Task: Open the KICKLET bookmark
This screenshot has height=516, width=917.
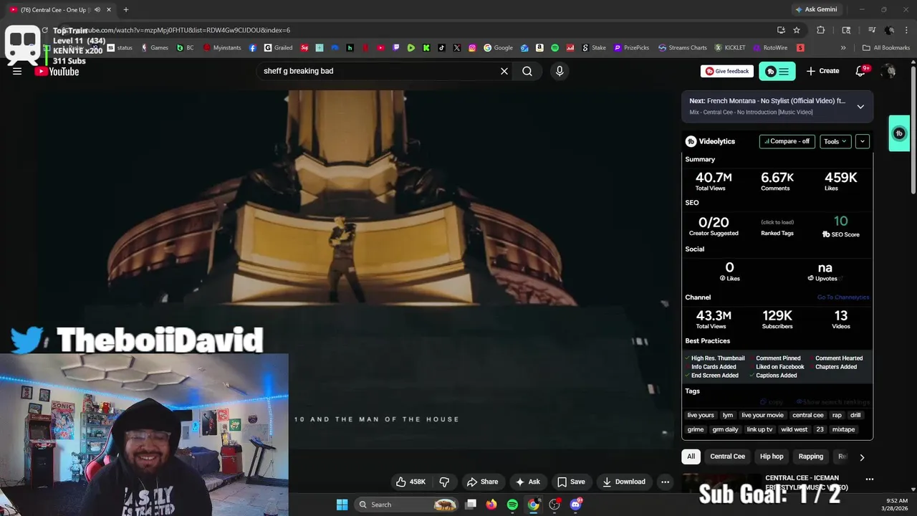Action: [x=729, y=48]
